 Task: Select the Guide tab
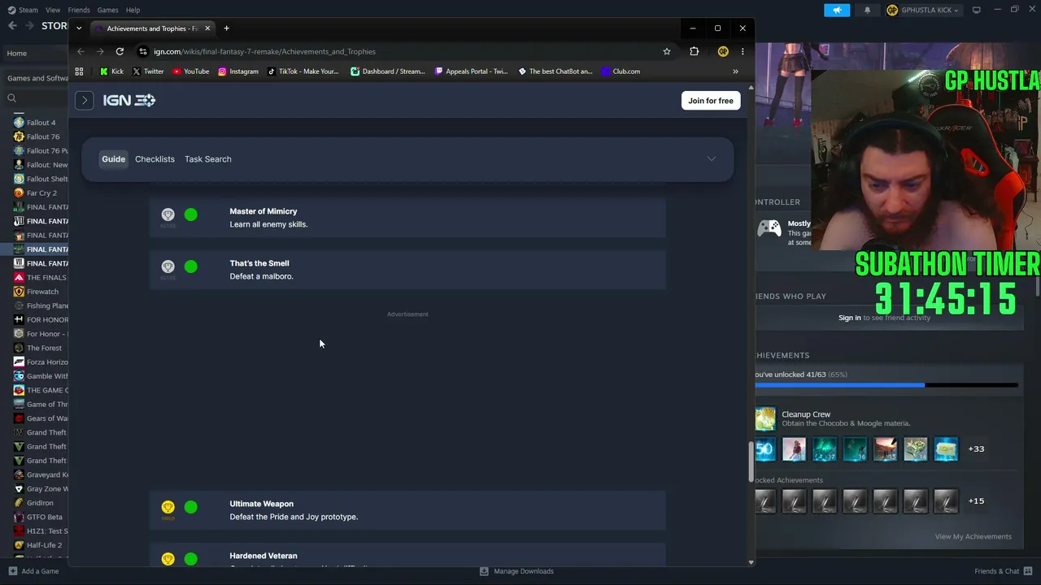pos(114,159)
